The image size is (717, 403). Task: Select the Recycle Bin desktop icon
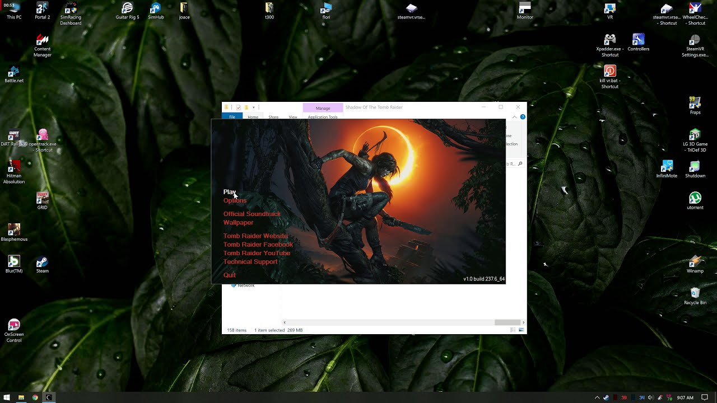pos(695,297)
